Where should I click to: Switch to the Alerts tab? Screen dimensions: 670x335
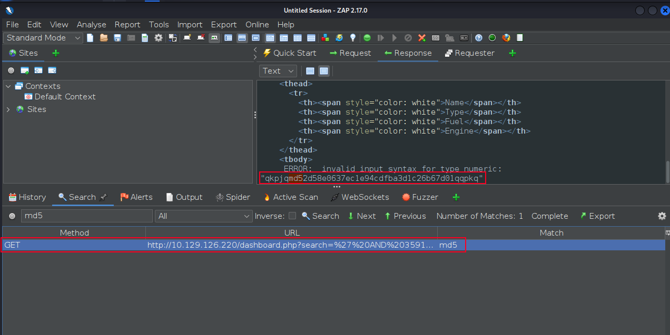[x=136, y=197]
